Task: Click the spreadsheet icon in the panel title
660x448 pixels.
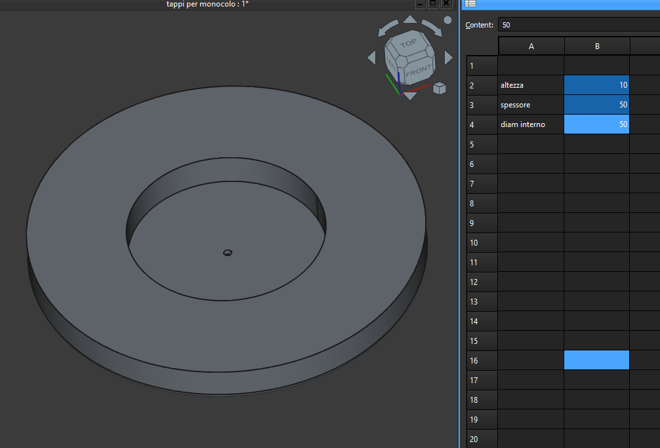Action: pyautogui.click(x=470, y=4)
